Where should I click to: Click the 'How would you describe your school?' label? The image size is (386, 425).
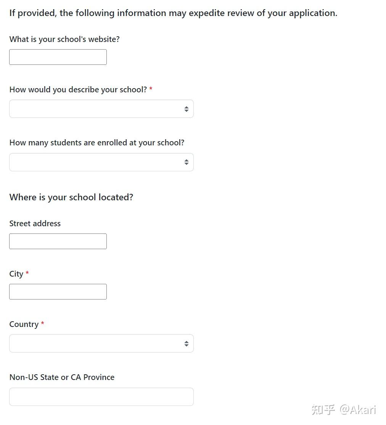coord(78,90)
